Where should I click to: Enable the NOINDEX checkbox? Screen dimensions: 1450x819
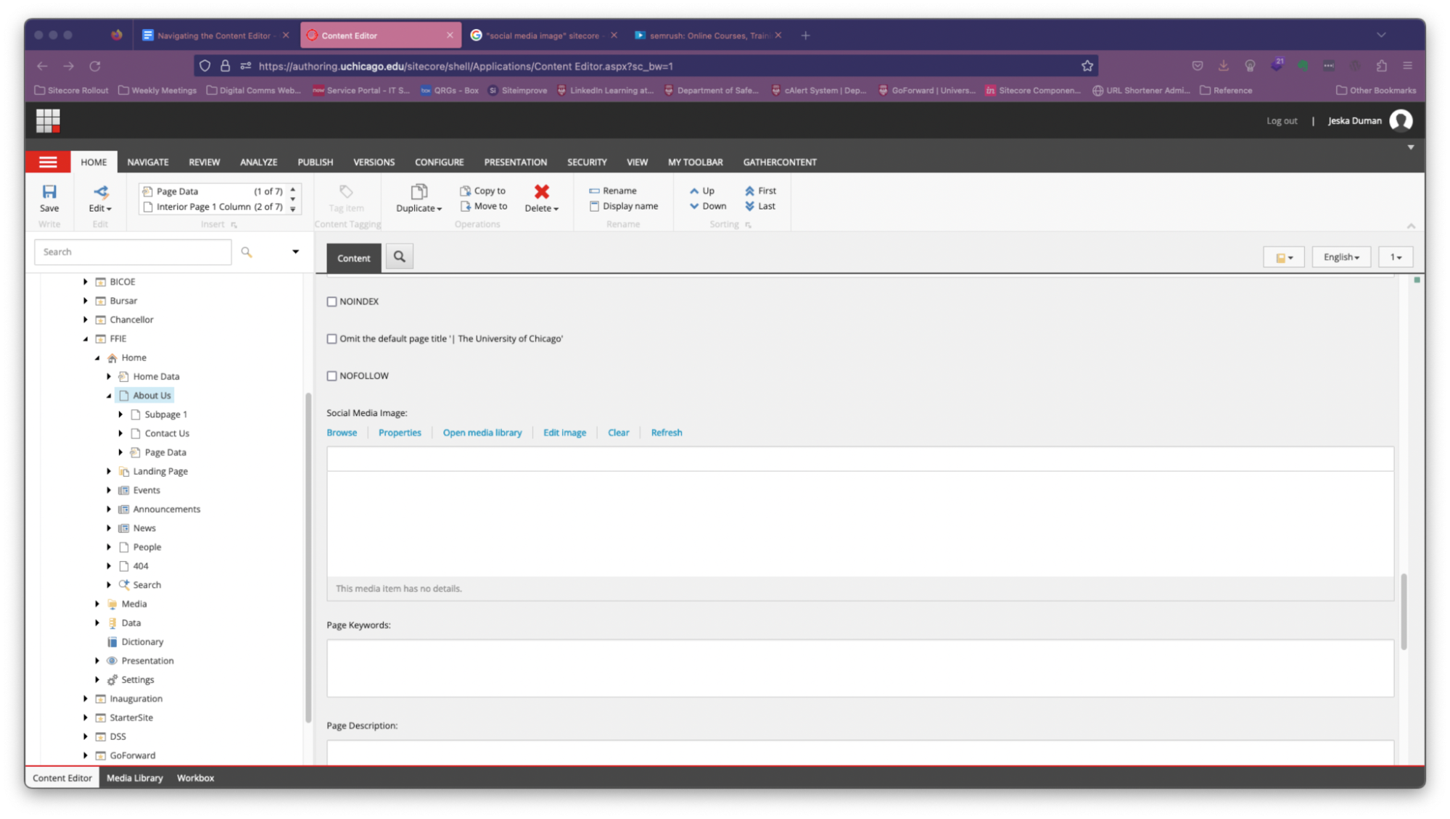click(331, 302)
